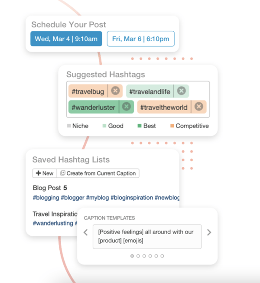Select the last caption template dot
The height and width of the screenshot is (283, 260).
tap(162, 256)
